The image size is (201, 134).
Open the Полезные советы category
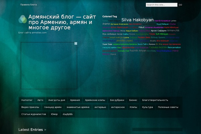(168, 107)
